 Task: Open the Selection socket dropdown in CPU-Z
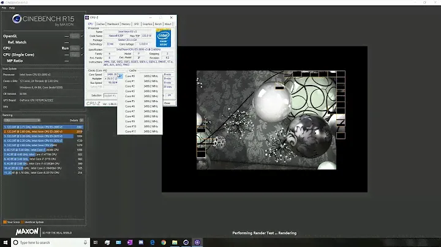[110, 95]
